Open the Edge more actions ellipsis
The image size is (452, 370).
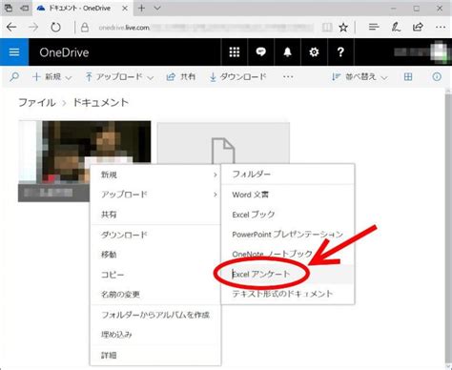[x=441, y=28]
